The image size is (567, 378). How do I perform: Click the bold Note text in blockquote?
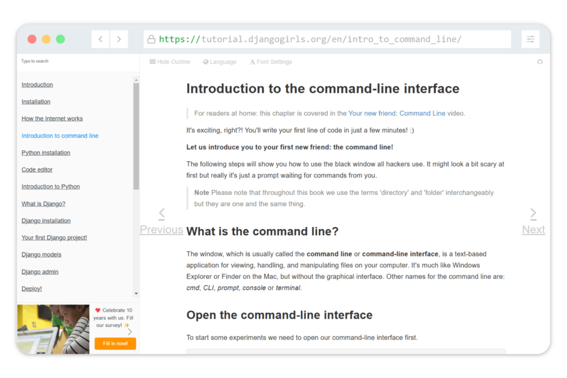tap(202, 193)
